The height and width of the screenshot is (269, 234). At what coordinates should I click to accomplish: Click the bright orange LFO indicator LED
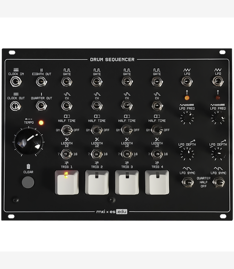tap(187, 98)
